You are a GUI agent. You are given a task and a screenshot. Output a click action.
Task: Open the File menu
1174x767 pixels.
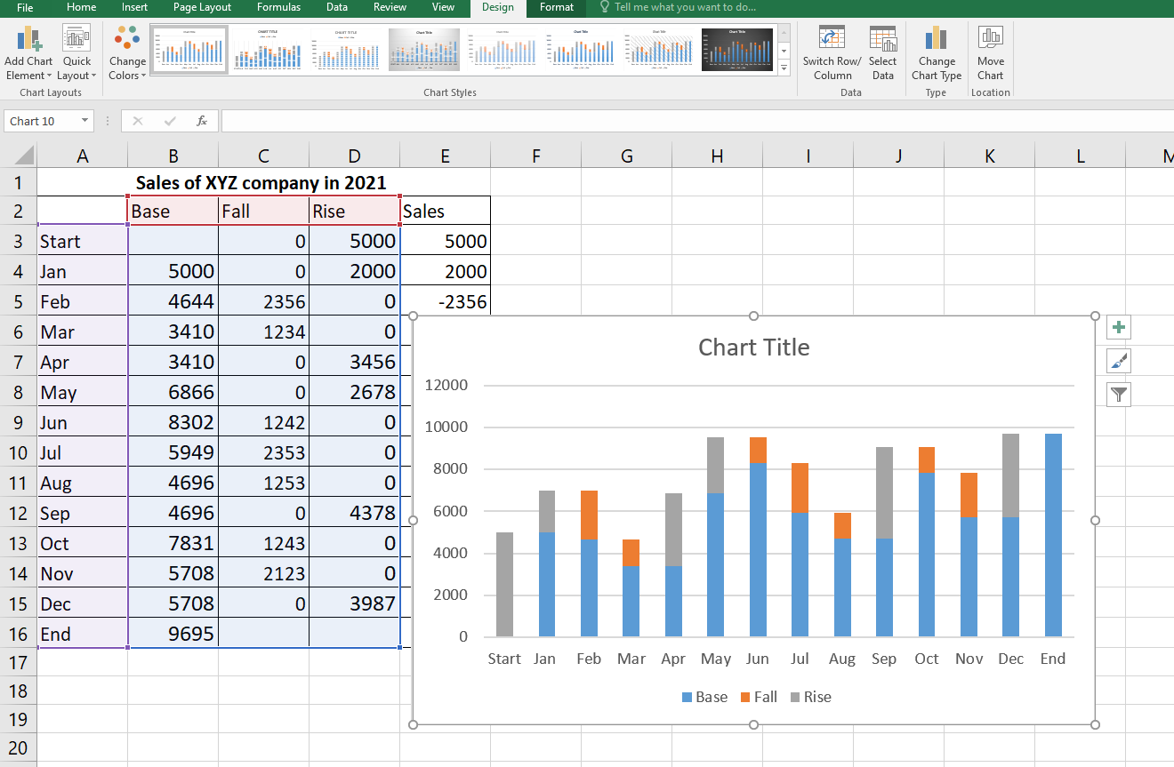point(25,7)
